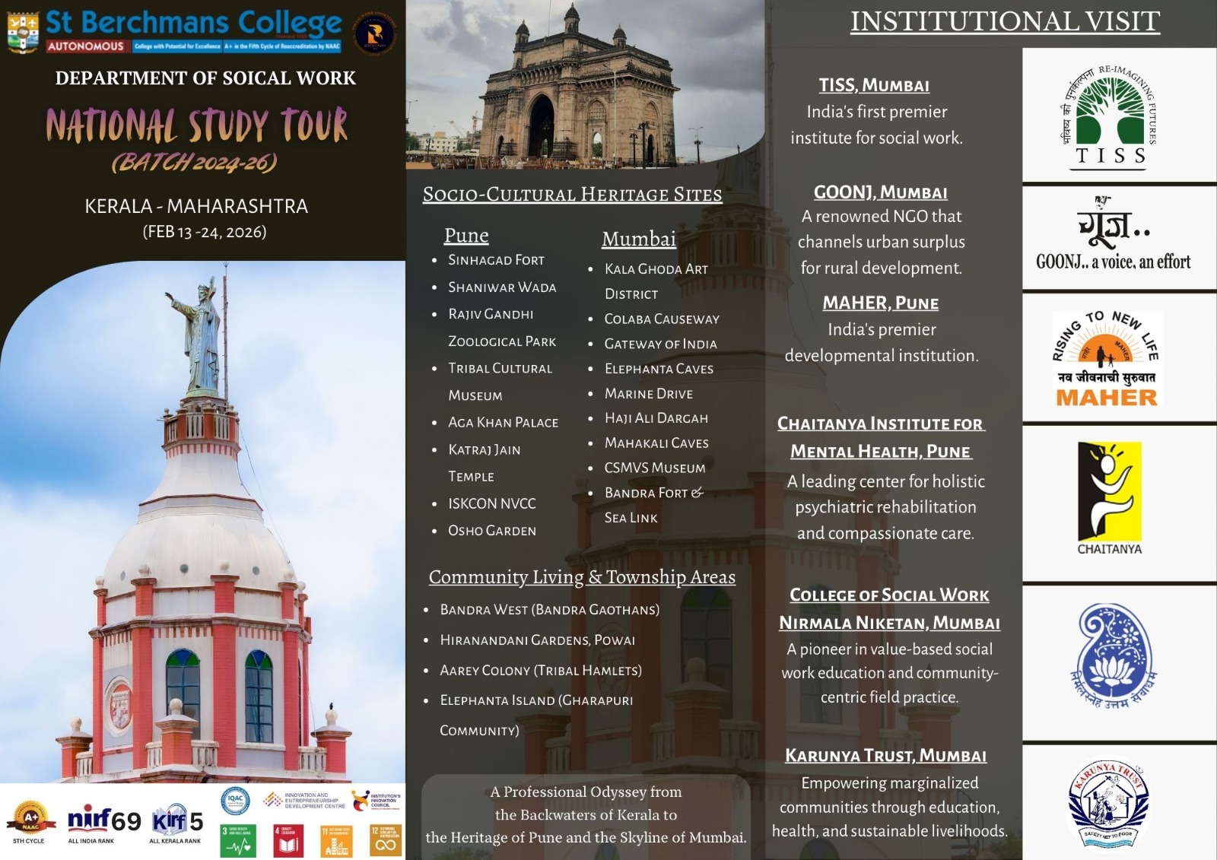Click 'Haji Ali Dargah' list item

[656, 418]
